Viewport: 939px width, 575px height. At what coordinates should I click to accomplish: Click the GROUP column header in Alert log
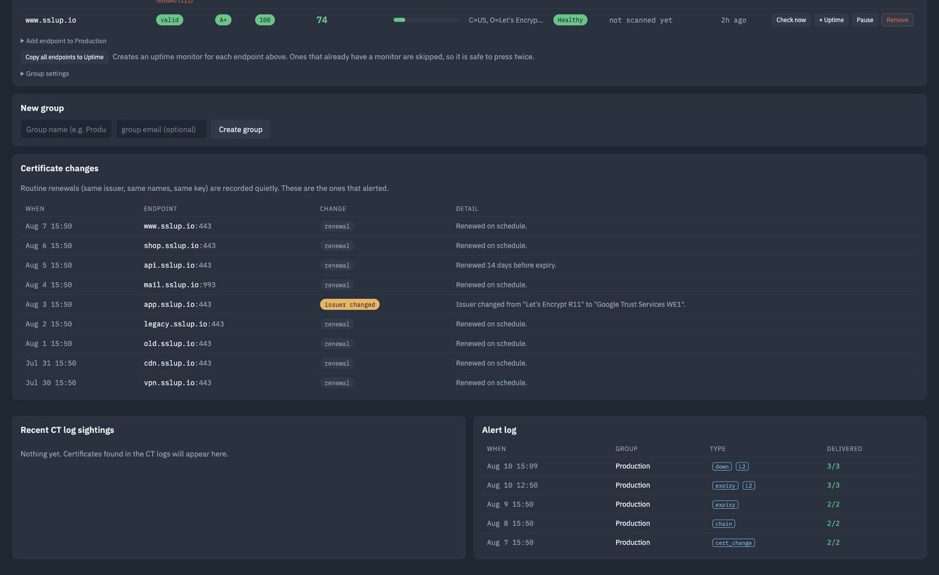626,449
